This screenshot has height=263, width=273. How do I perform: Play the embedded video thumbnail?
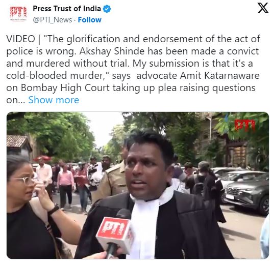coord(138,185)
